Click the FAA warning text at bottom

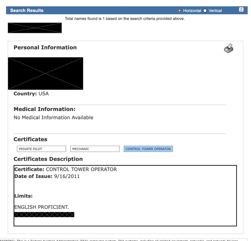123,240
